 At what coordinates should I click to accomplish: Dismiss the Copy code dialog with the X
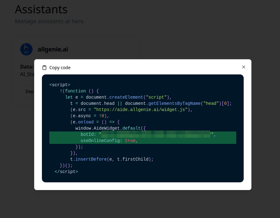[x=244, y=67]
